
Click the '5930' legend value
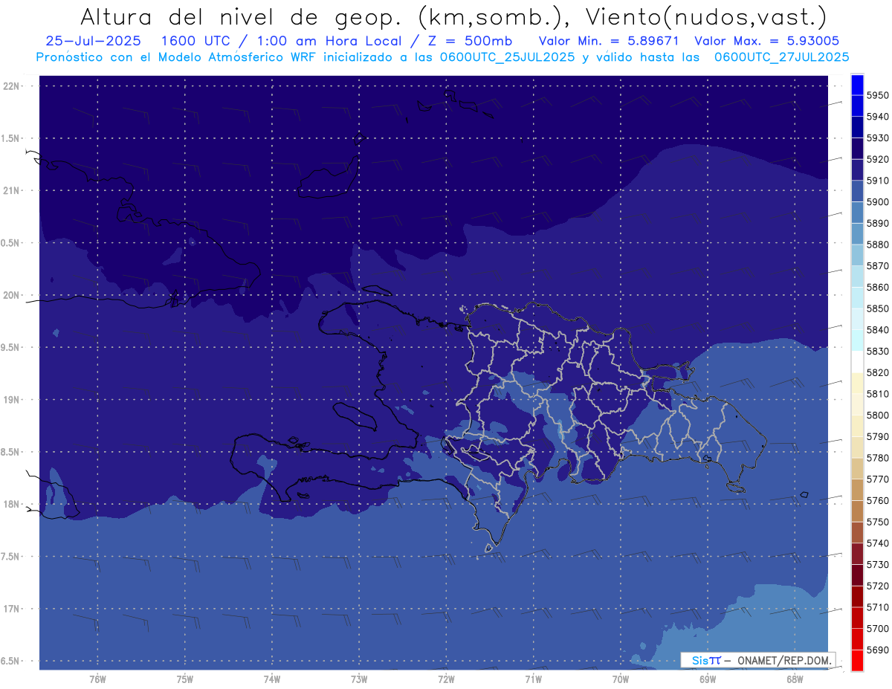click(878, 138)
